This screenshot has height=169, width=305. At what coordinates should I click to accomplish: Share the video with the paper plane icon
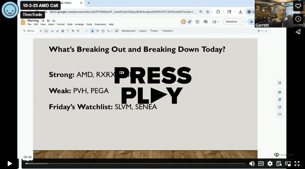click(x=298, y=32)
